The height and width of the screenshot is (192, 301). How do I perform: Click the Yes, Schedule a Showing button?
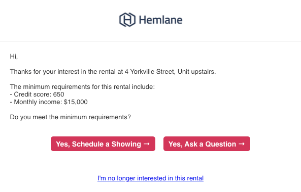[103, 143]
